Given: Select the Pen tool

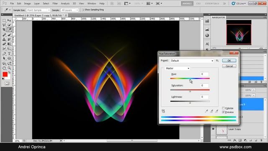Looking at the screenshot, I should pos(4,54).
